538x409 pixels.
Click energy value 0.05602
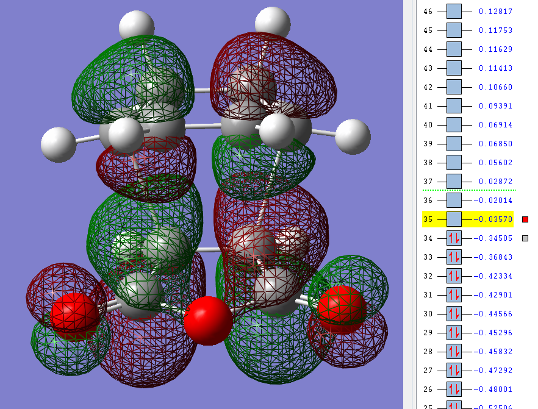(x=495, y=163)
